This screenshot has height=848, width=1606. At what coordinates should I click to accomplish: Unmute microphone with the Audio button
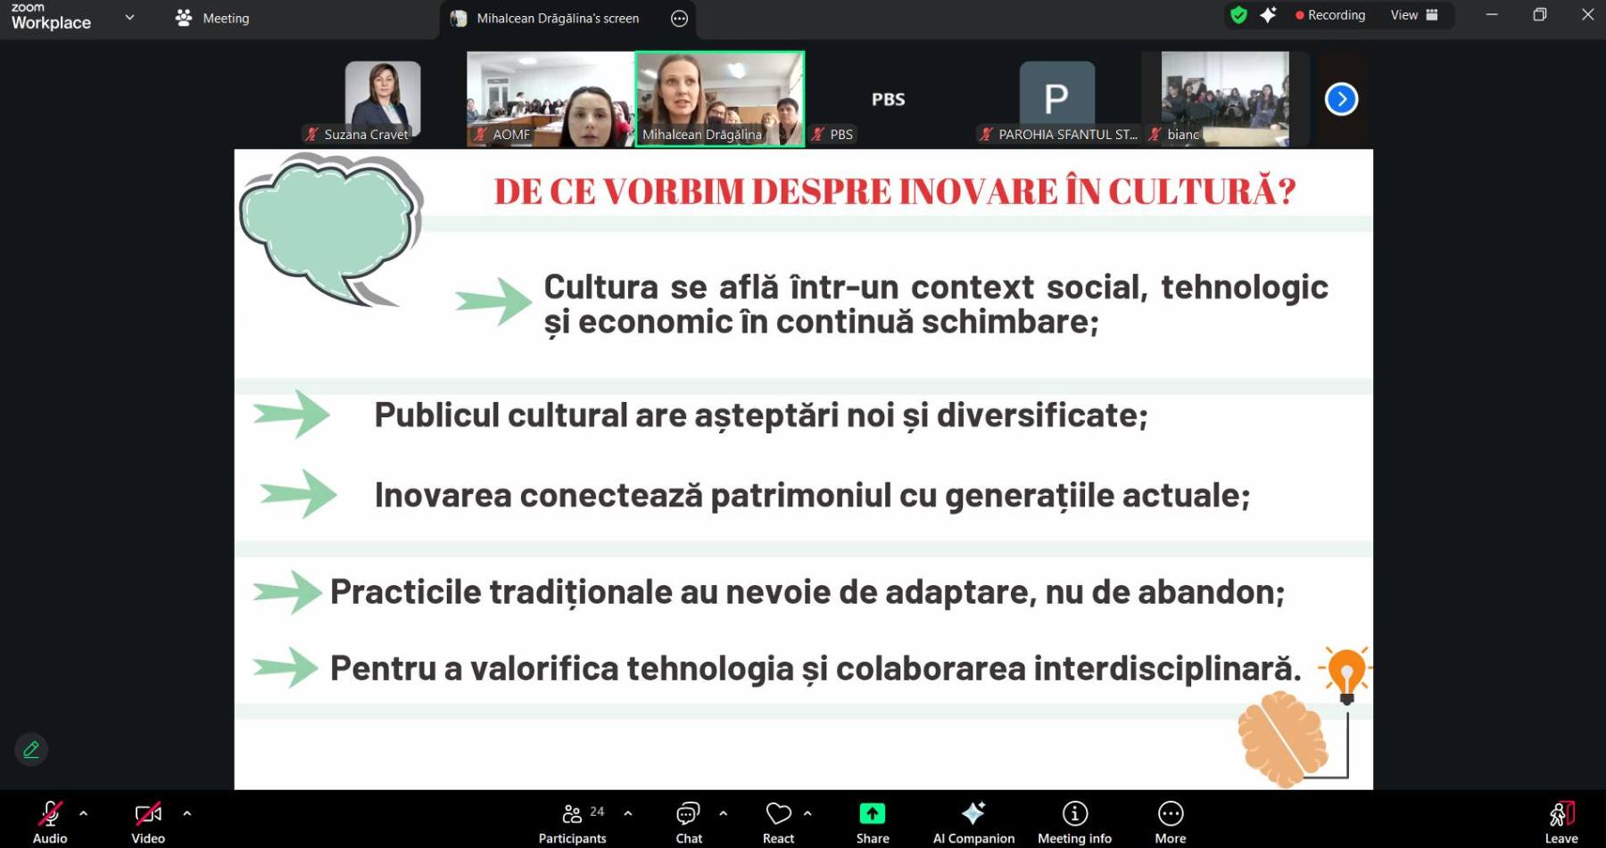click(x=50, y=820)
